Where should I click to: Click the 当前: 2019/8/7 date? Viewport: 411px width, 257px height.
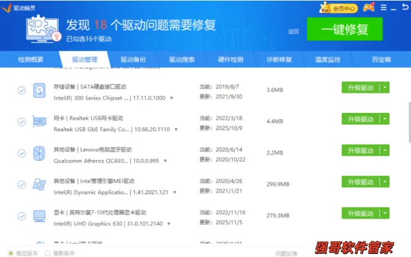pos(220,87)
